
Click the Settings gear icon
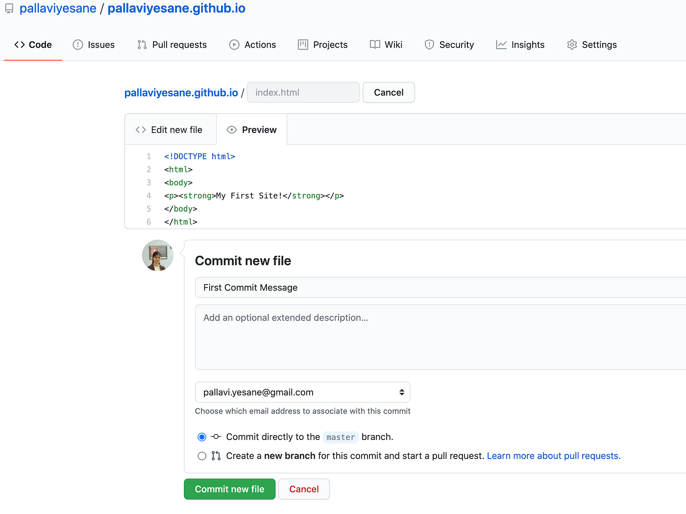coord(572,45)
